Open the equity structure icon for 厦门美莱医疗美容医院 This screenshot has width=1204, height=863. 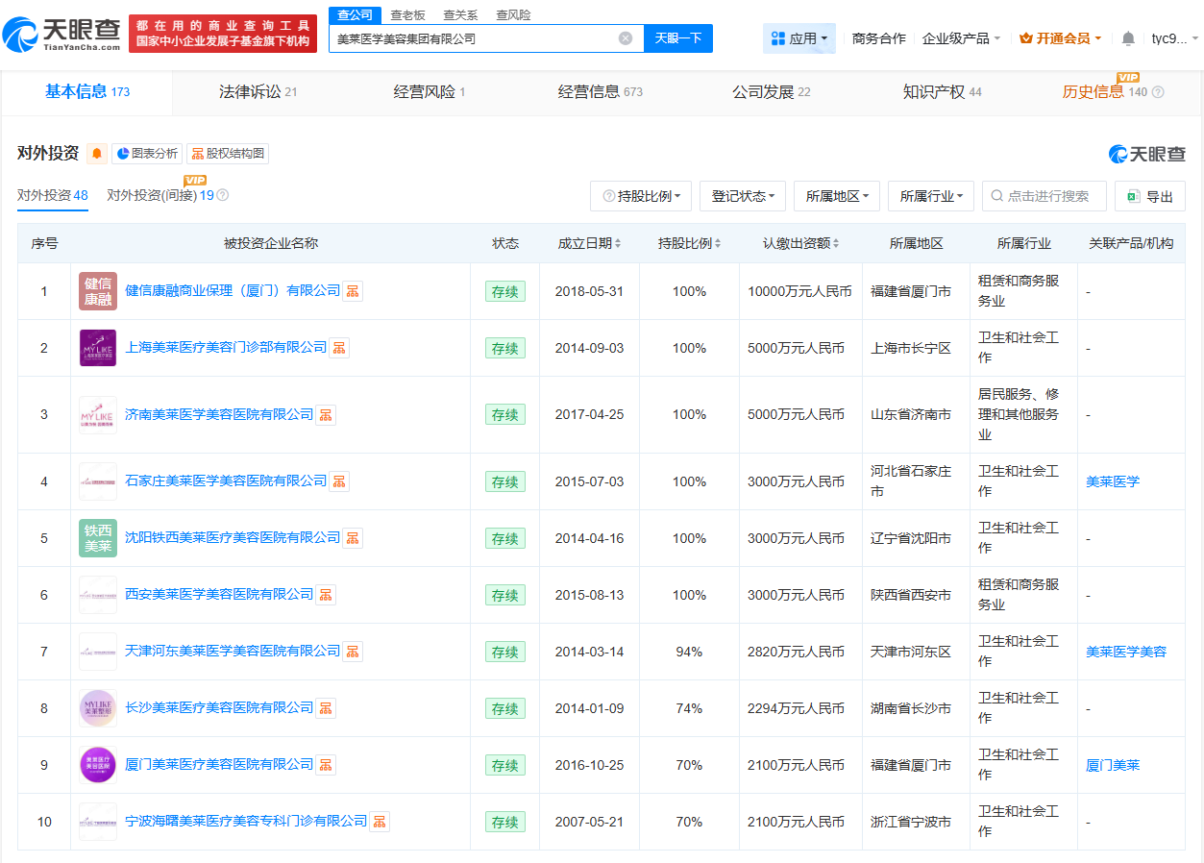(327, 765)
